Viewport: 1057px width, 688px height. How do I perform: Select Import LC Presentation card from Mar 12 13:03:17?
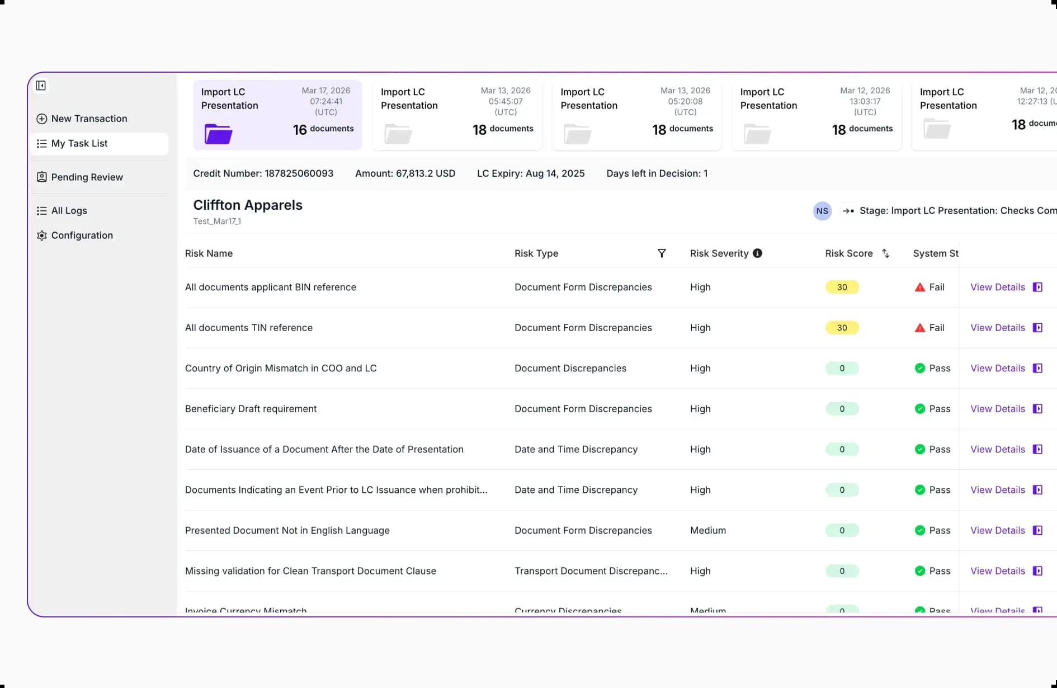pyautogui.click(x=817, y=115)
